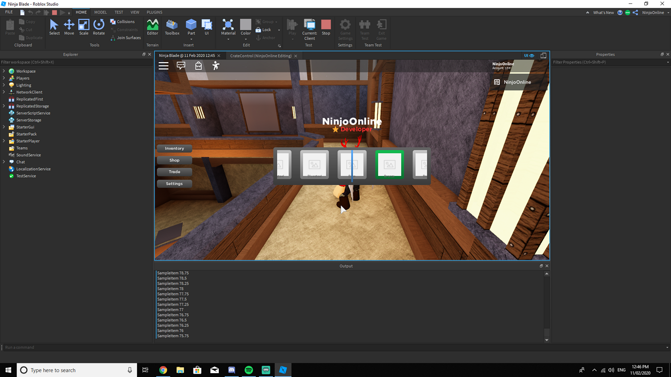
Task: Open the Toolbox panel
Action: coord(172,27)
